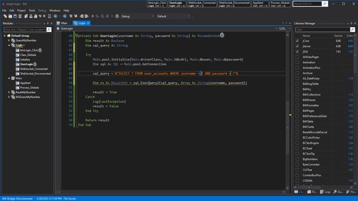Image resolution: width=358 pixels, height=201 pixels.
Task: Check the AHViewPager library
Action: click(297, 57)
